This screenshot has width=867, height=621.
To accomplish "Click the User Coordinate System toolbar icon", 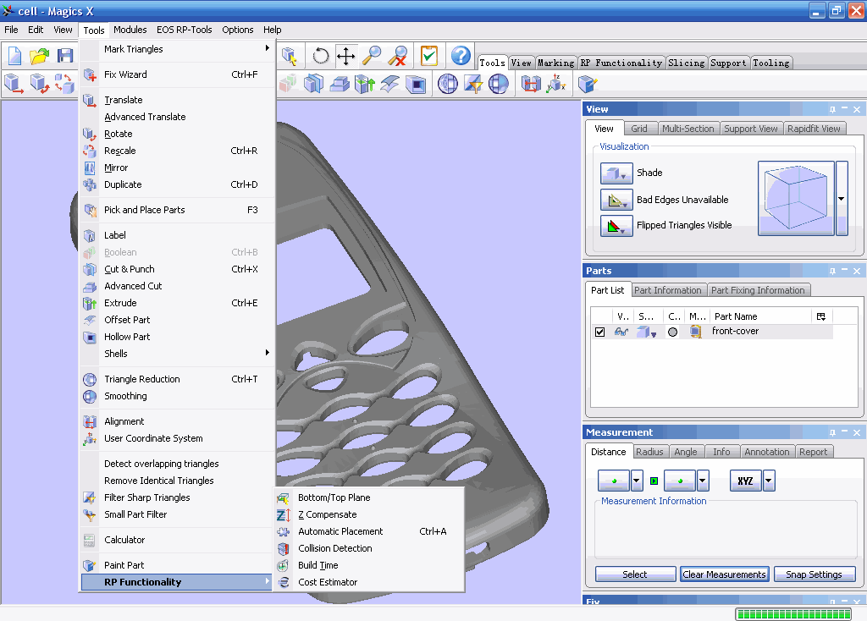I will [x=556, y=84].
